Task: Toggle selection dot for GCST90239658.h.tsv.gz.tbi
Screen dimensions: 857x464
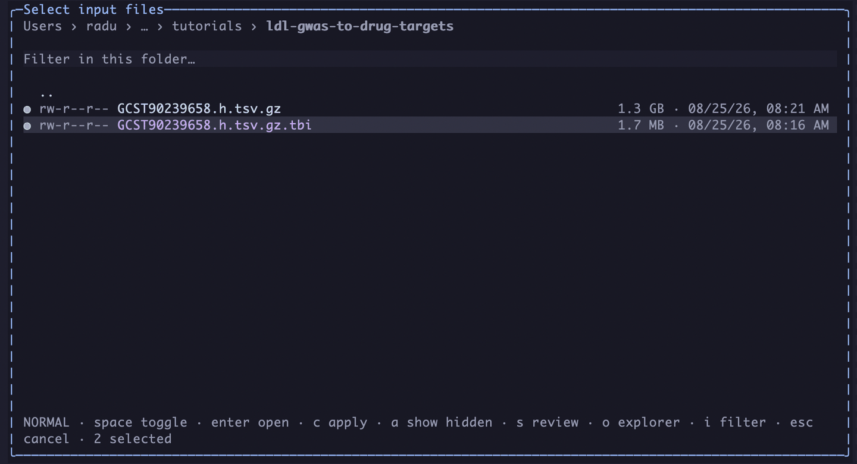Action: tap(27, 126)
